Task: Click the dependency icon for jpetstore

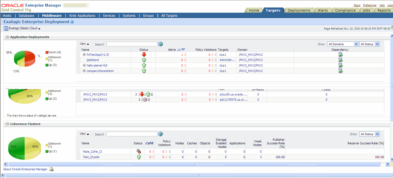Action: pyautogui.click(x=340, y=60)
